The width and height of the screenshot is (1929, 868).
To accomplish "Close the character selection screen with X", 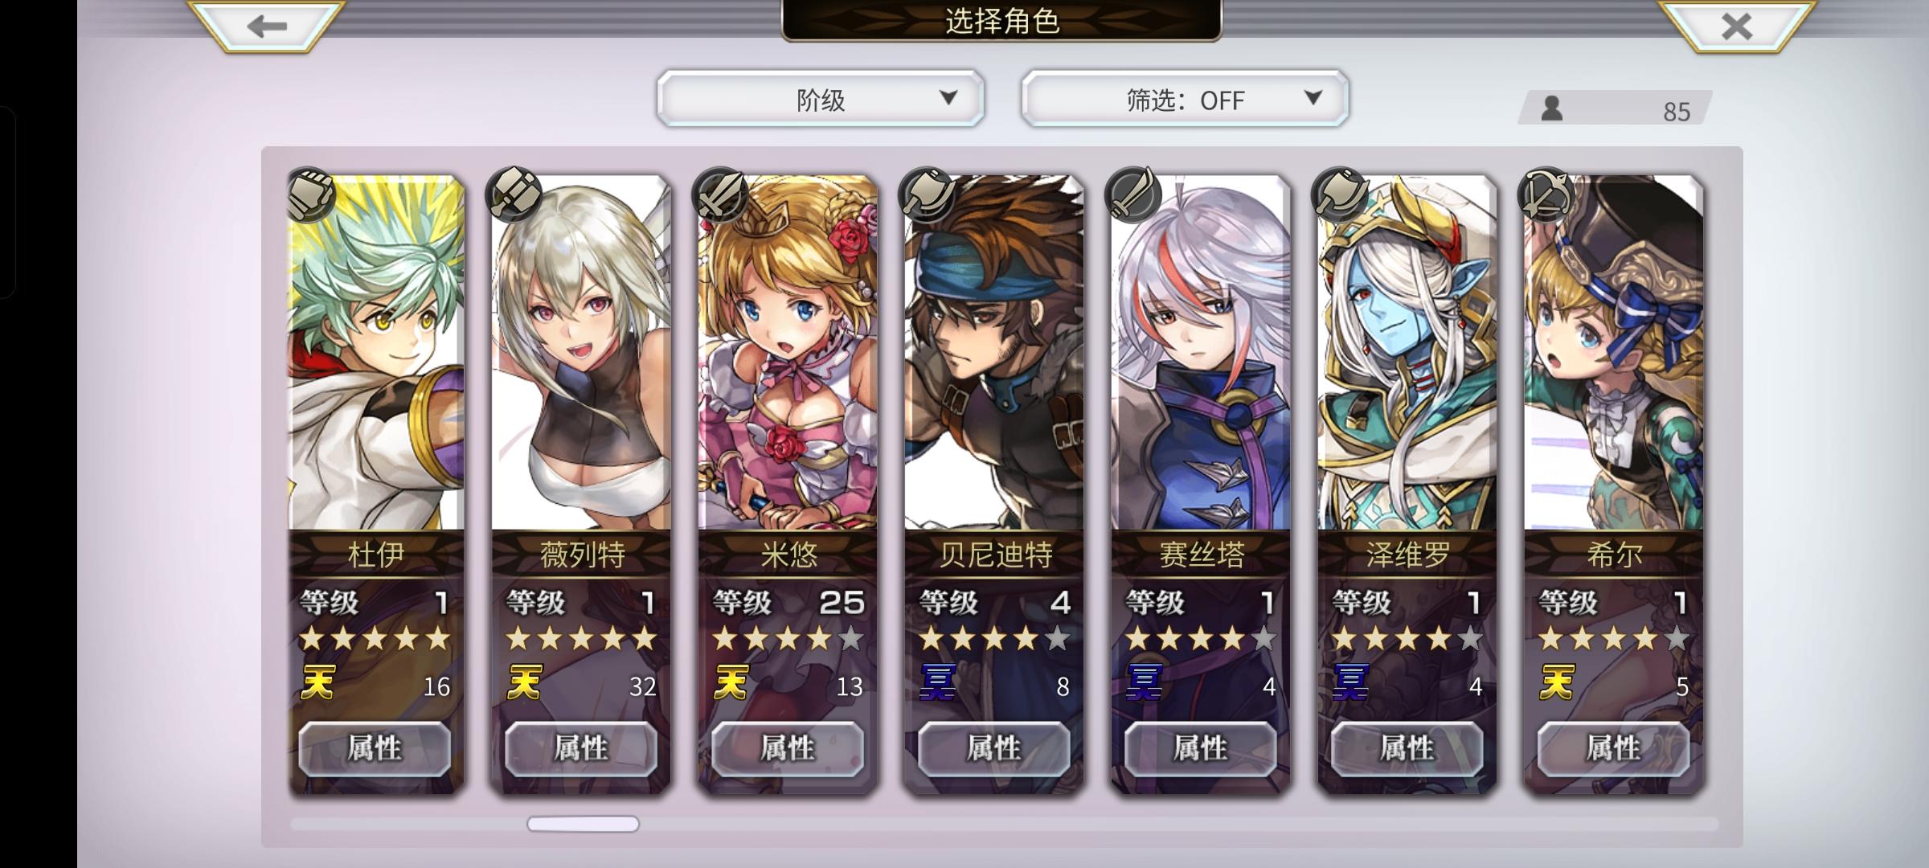I will 1736,26.
